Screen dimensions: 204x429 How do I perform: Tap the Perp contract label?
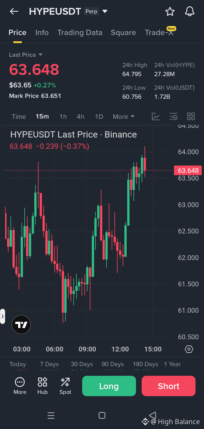coord(91,12)
